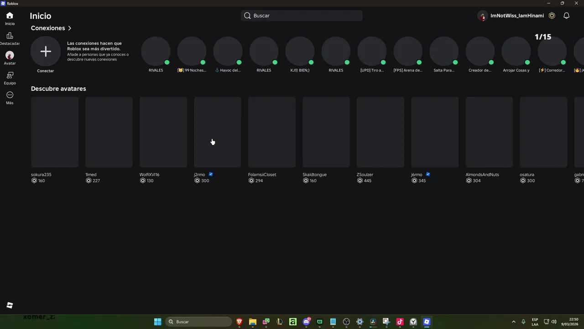The width and height of the screenshot is (584, 329).
Task: Open the connection playing Salta Para
Action: (444, 51)
